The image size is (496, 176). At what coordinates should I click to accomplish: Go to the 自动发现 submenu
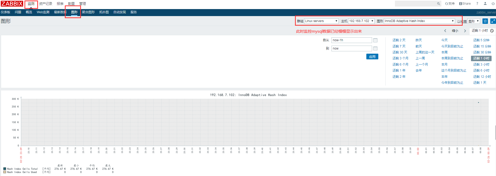point(120,12)
